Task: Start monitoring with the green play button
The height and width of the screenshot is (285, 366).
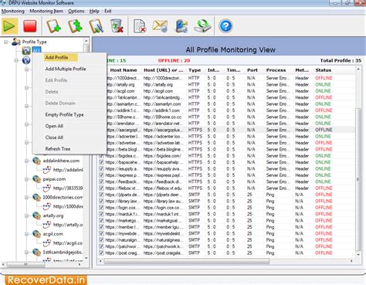Action: [x=9, y=26]
